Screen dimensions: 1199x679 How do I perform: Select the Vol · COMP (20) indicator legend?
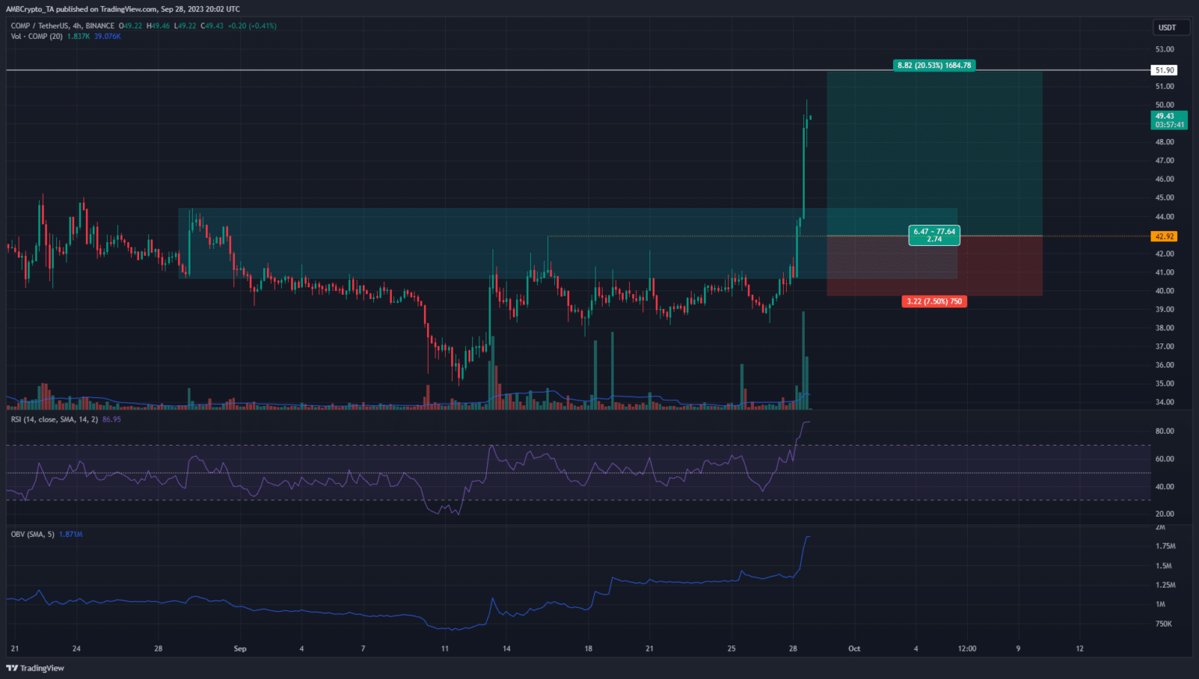37,37
